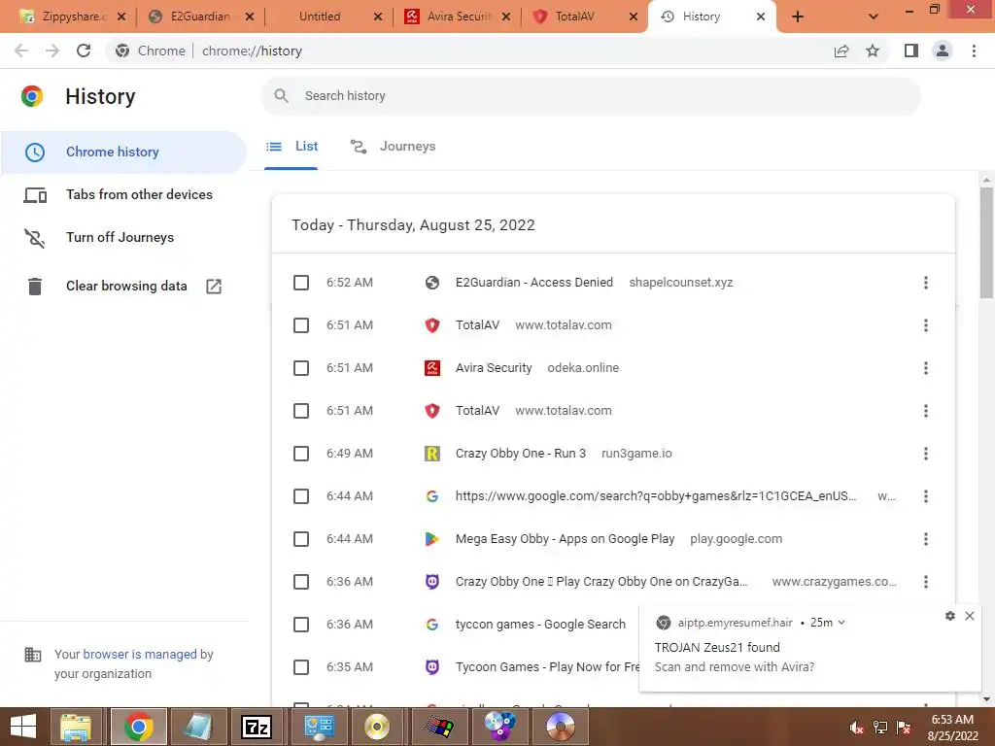Click the Action Center flag tray icon
995x746 pixels.
[x=904, y=728]
